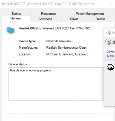Image resolution: width=115 pixels, height=121 pixels.
Task: Click the Realtek 8822CE device name label
Action: [54, 28]
